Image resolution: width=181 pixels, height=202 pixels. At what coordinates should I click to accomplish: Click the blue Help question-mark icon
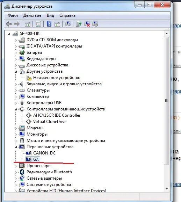tap(49, 24)
